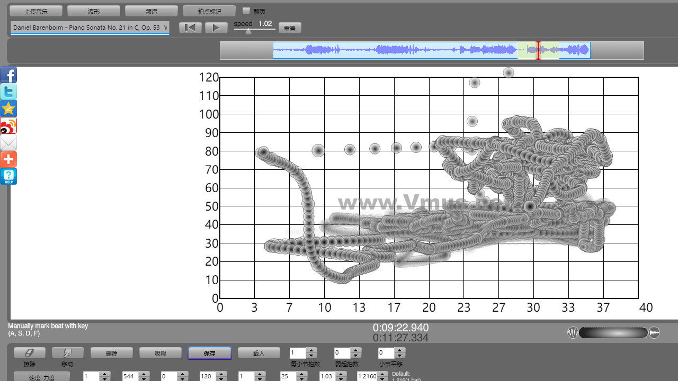Decrease the 弱起拍数 stepper value

(356, 356)
